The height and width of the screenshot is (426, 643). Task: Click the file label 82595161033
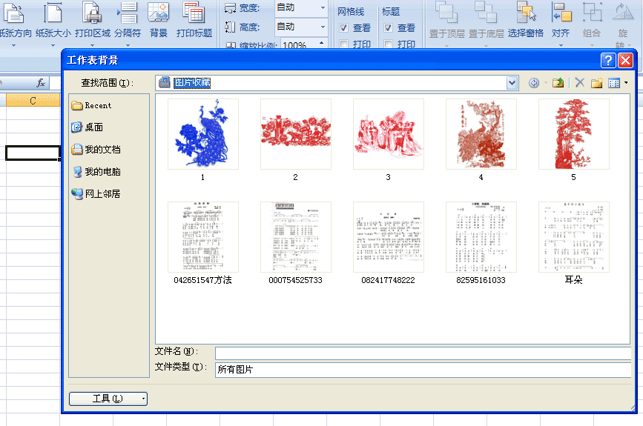pos(481,280)
